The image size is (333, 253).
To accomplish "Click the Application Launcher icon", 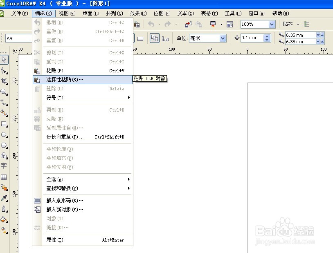I will point(213,24).
